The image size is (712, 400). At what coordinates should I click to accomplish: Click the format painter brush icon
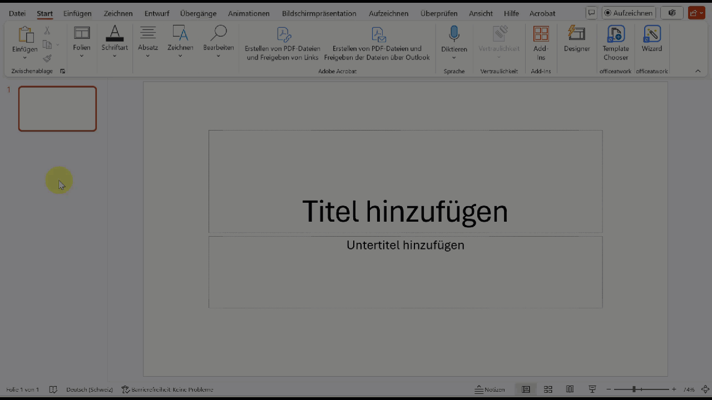tap(47, 58)
